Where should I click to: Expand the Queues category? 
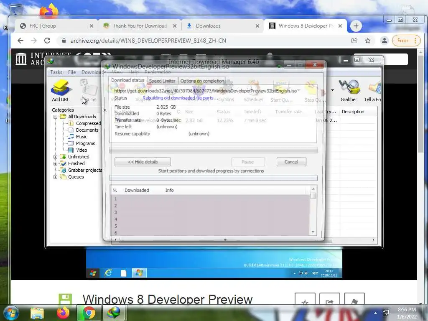[56, 177]
